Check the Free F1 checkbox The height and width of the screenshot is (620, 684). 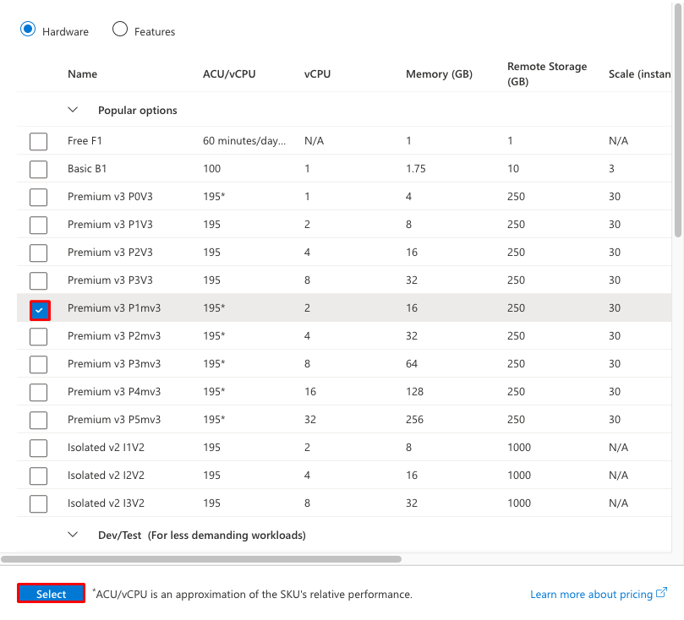(x=38, y=141)
